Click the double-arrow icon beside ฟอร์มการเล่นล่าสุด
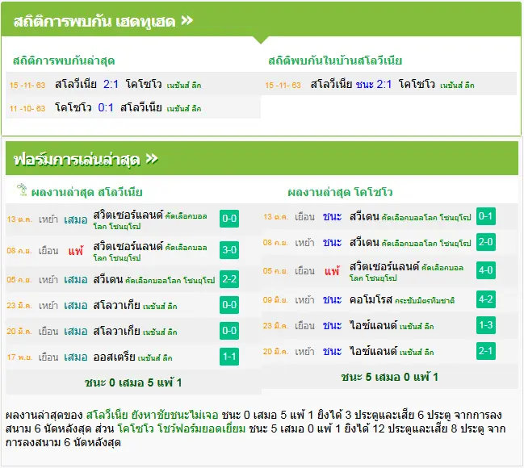524x468 pixels. pos(152,159)
